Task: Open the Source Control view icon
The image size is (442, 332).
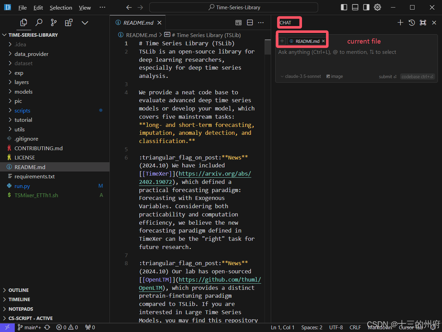Action: [54, 23]
